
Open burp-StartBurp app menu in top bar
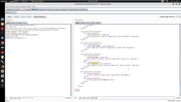tap(38, 1)
